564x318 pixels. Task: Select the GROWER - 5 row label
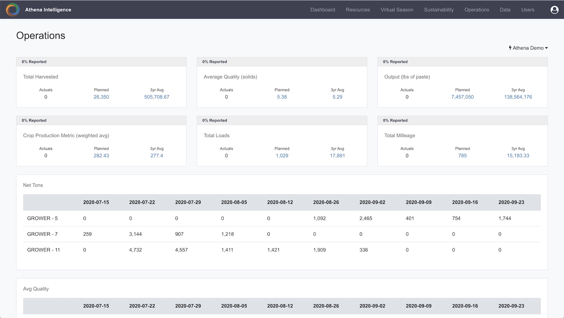[42, 218]
